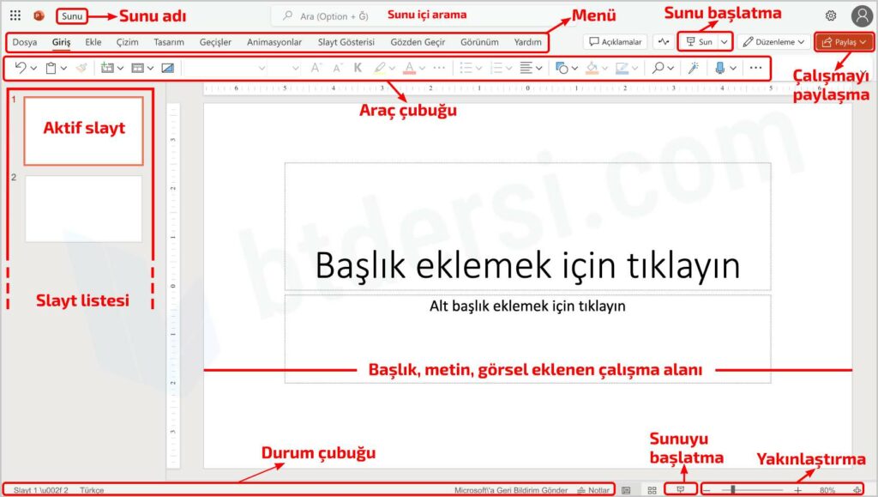This screenshot has height=497, width=878.
Task: Toggle the Notlar pane in the status bar
Action: click(x=598, y=489)
